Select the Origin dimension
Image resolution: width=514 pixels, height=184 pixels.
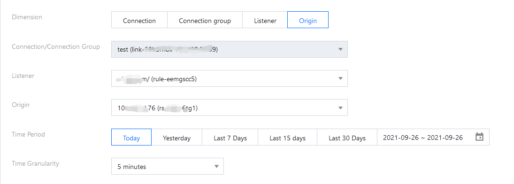(308, 20)
